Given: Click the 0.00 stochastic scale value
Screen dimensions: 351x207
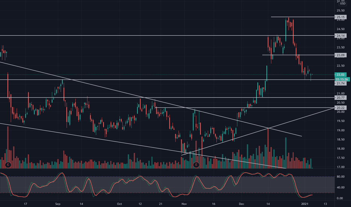Looking at the screenshot, I should pos(340,198).
